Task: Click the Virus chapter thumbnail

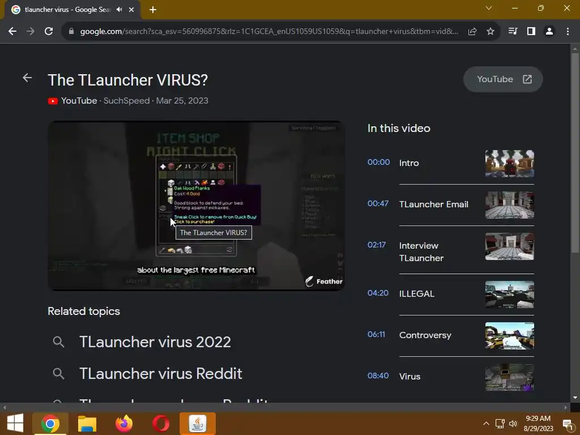Action: (509, 377)
